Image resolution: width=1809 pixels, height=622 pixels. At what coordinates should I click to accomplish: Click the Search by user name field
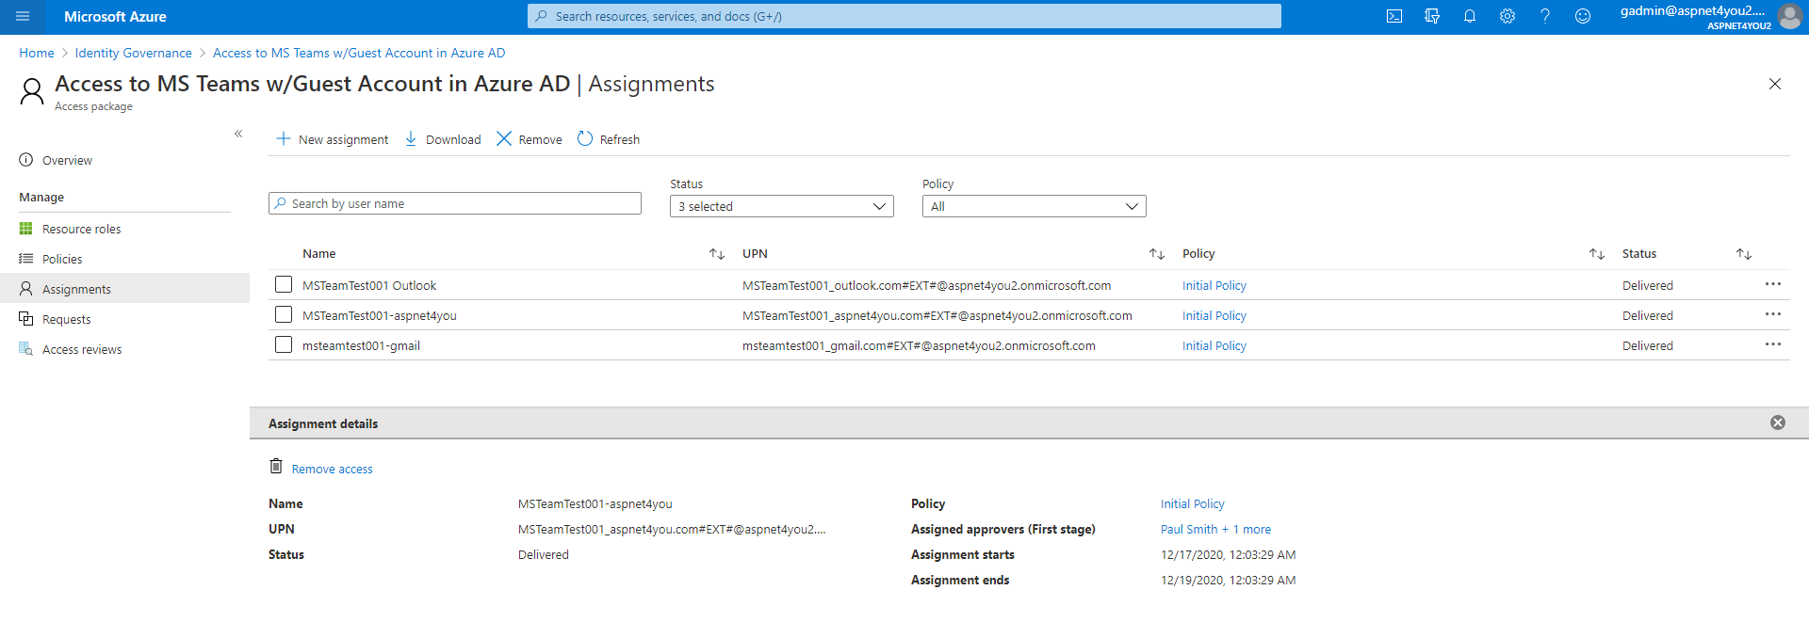click(455, 203)
